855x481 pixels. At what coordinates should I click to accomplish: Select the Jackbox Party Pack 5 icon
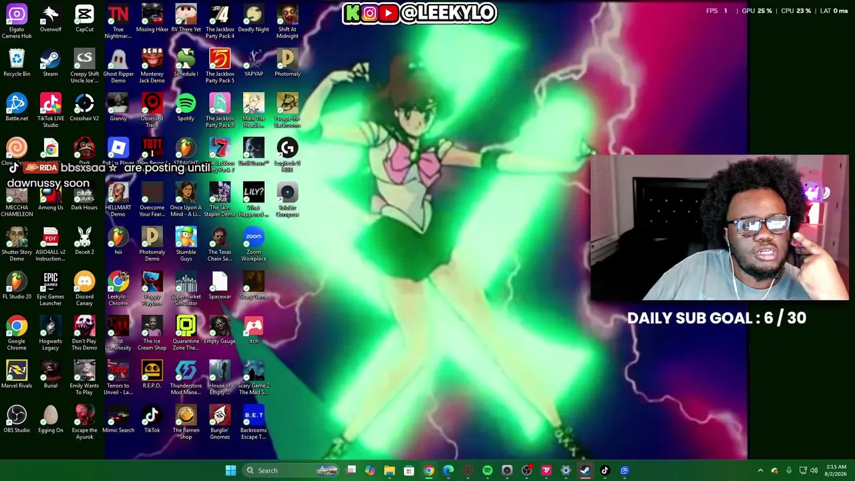[x=220, y=66]
